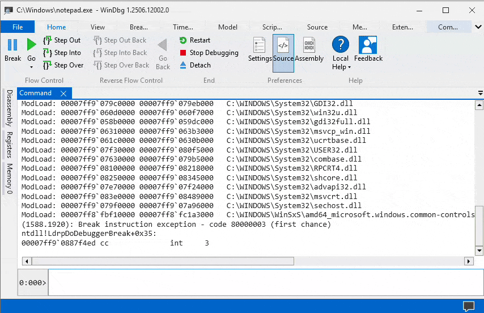The image size is (484, 313).
Task: Toggle Assembly mode preference
Action: (309, 45)
